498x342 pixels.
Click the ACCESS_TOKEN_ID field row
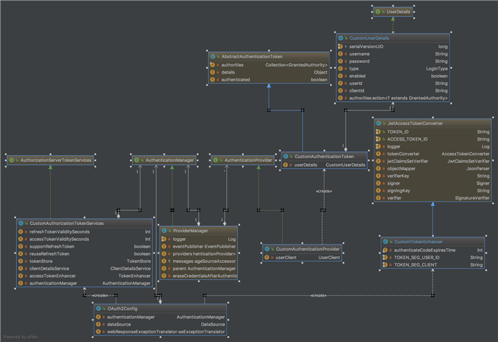[x=432, y=139]
